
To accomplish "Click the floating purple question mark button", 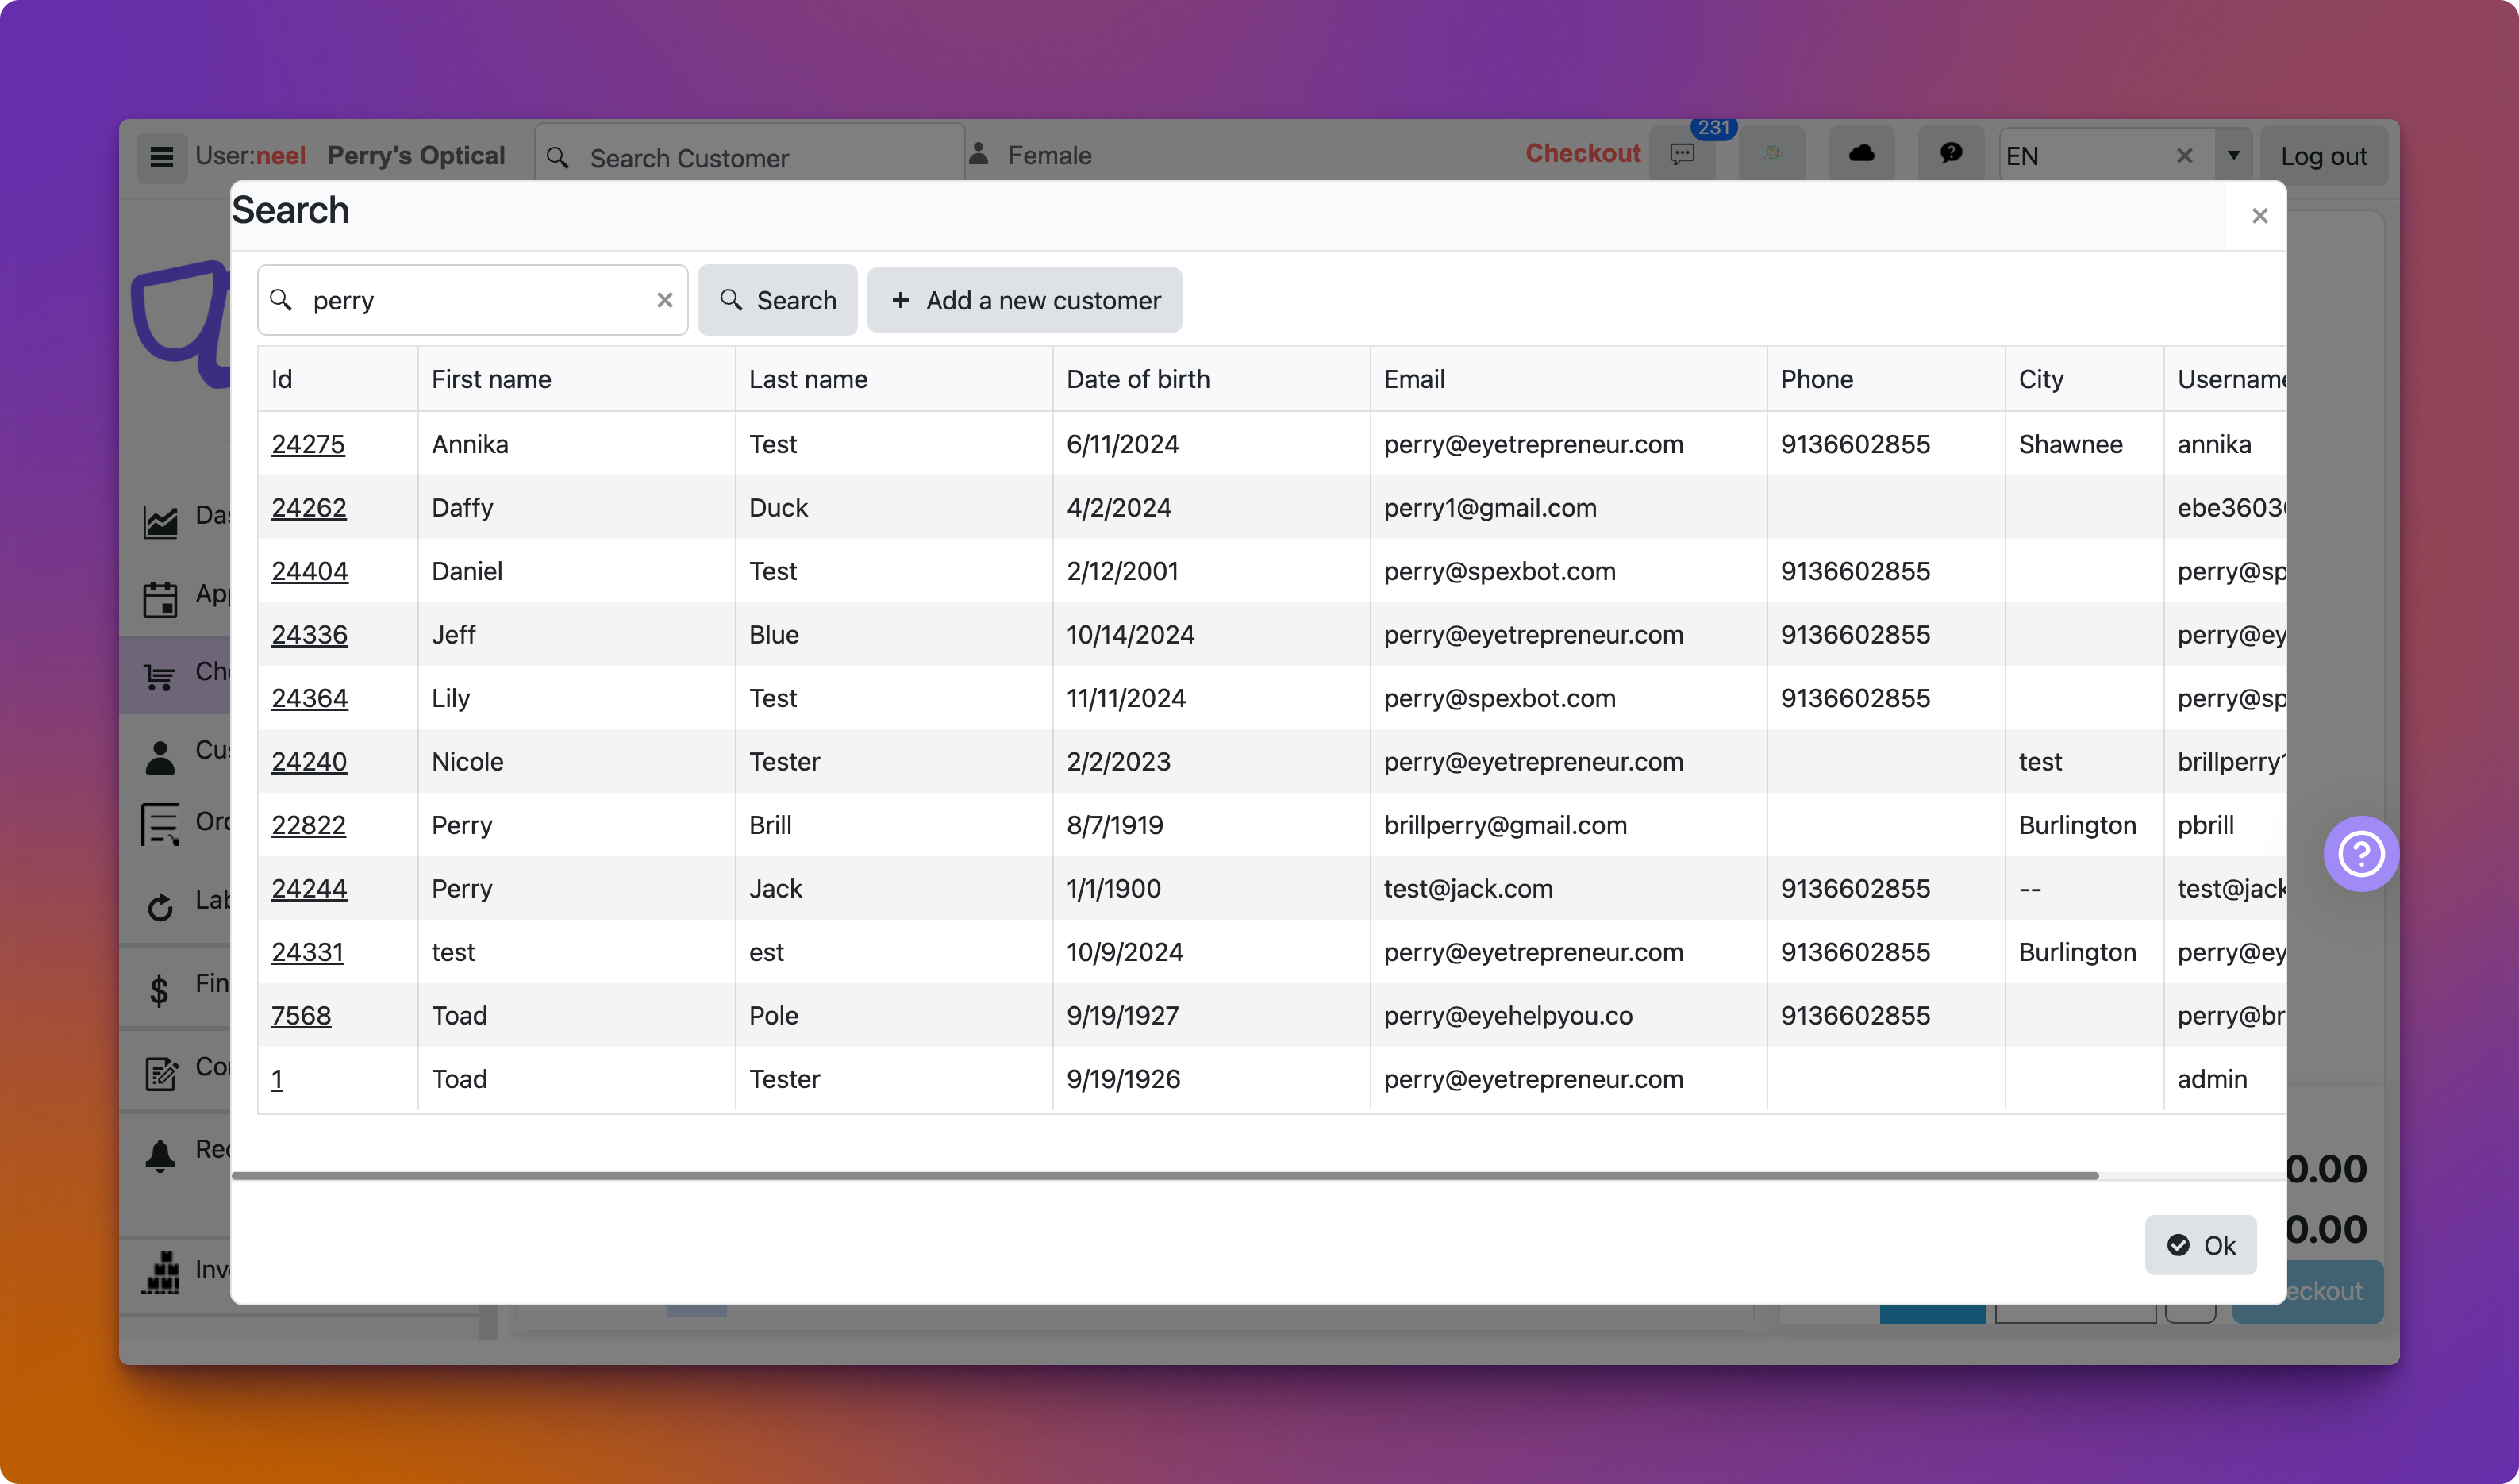I will coord(2360,853).
